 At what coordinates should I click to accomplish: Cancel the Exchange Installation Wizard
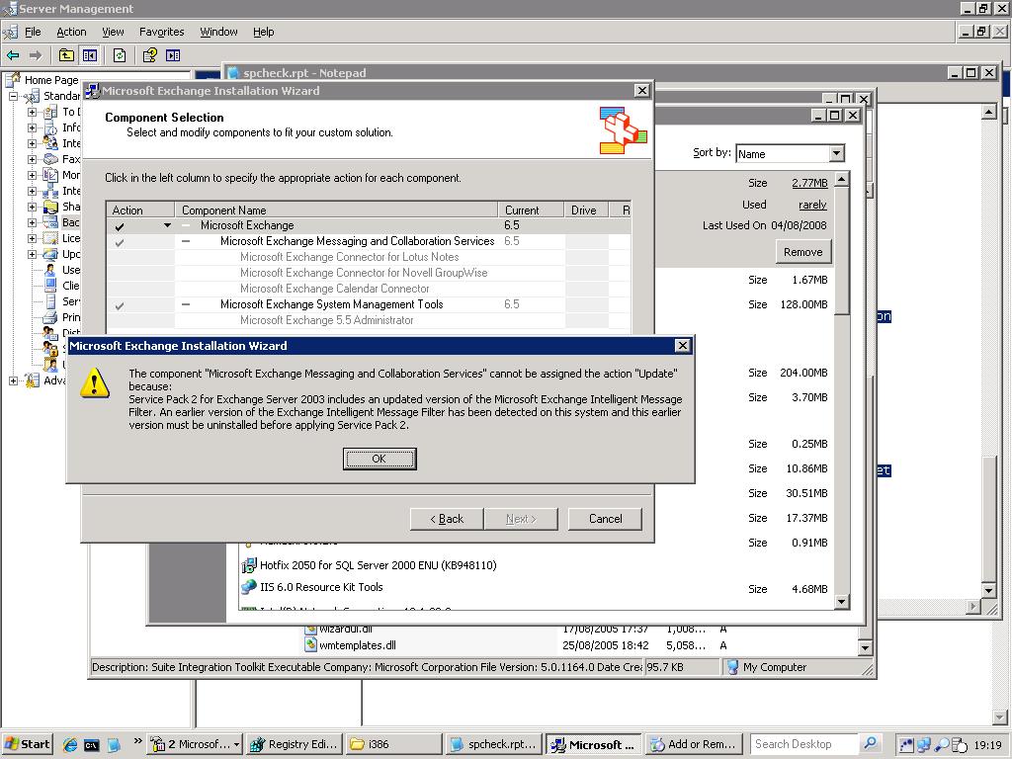click(606, 519)
